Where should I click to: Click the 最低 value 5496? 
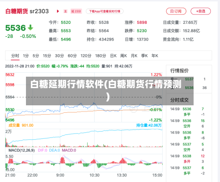click(66, 39)
